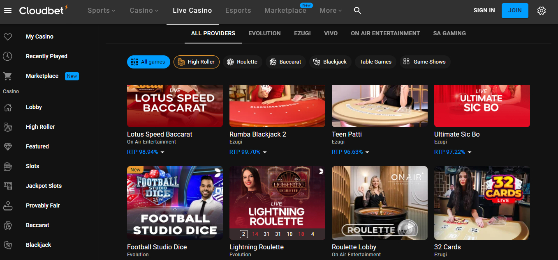This screenshot has width=558, height=260.
Task: Open the Teen Patti game thumbnail
Action: (x=380, y=106)
